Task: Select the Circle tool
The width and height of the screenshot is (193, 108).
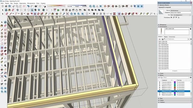Action: (x=2, y=37)
